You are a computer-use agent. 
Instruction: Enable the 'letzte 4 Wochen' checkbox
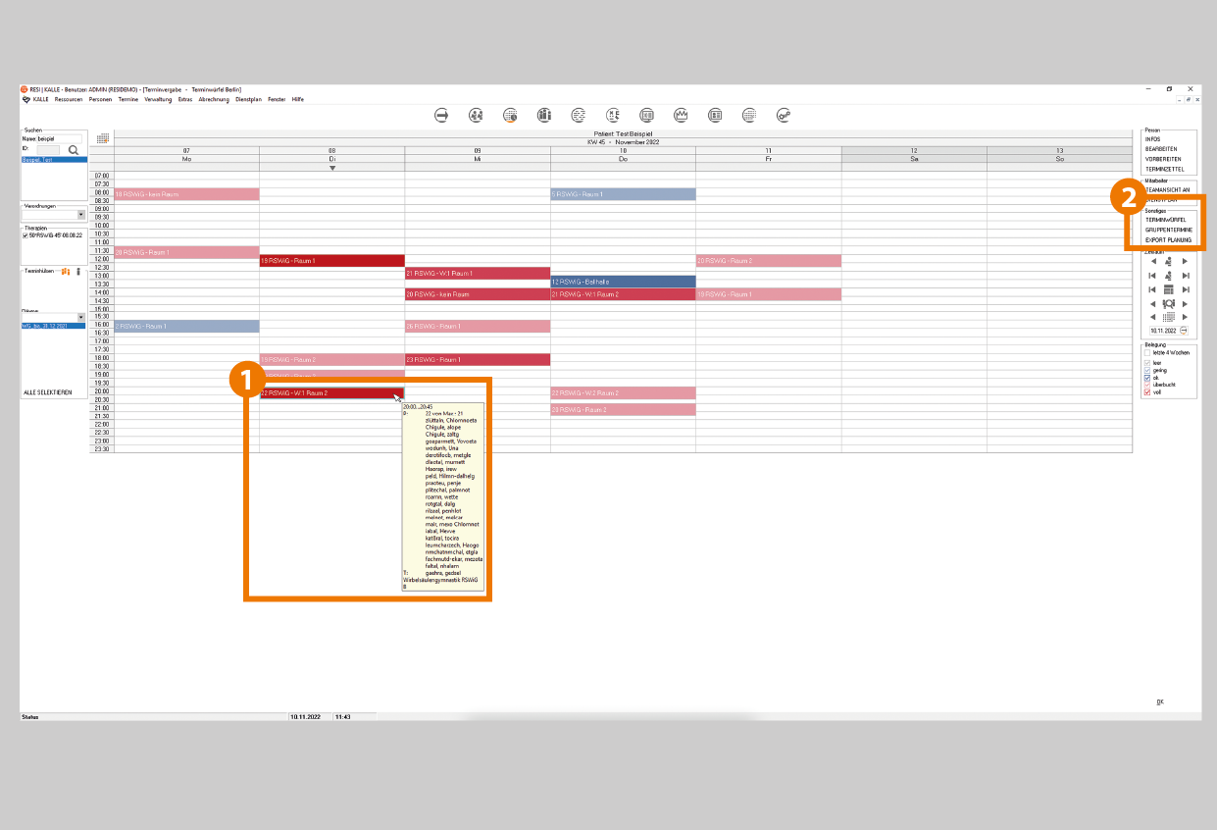pos(1147,352)
